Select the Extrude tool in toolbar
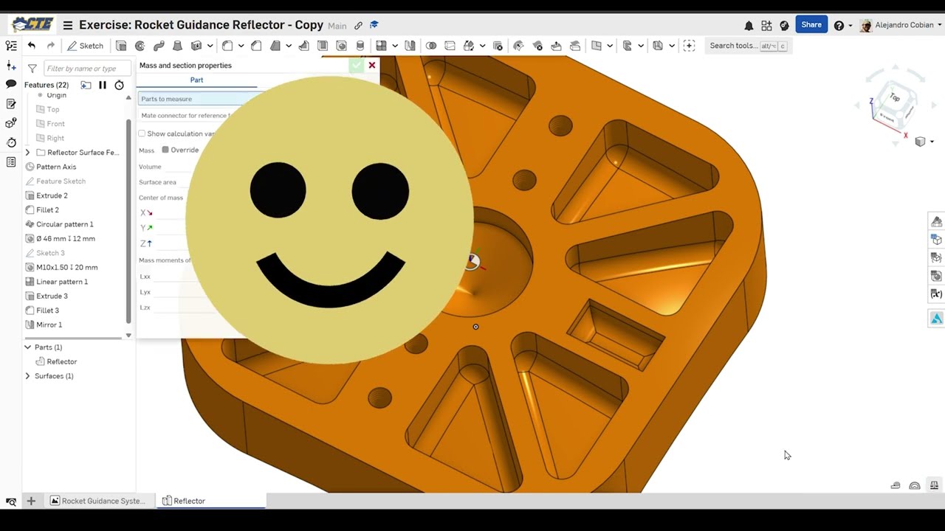The image size is (945, 531). [x=121, y=46]
